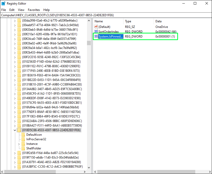The height and width of the screenshot is (174, 212).
Task: Select key {01822ABA-23F0-4506-9BBC-680F5D6D606C}
Action: (52, 121)
